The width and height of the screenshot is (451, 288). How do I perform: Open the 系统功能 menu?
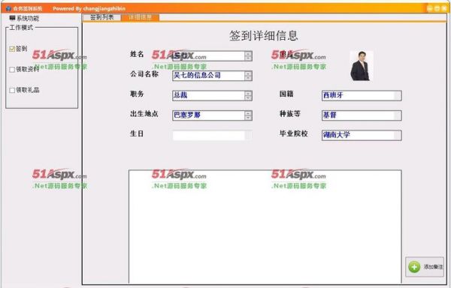point(24,18)
